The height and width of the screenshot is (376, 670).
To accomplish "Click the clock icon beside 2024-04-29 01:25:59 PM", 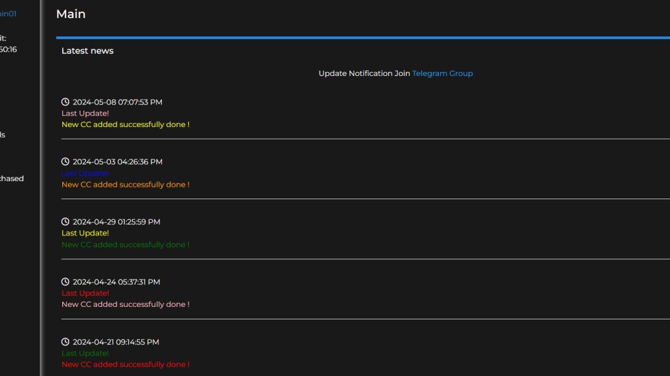I will tap(65, 222).
